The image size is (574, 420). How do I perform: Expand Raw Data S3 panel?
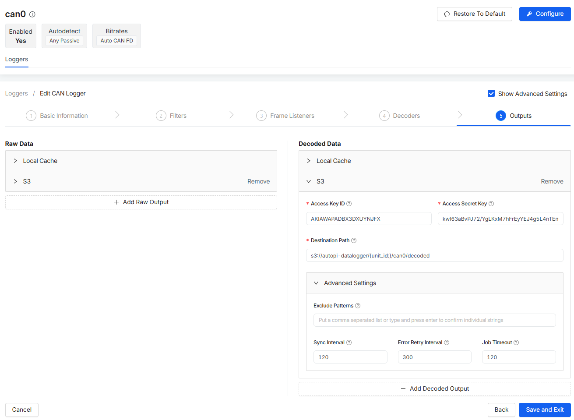[15, 181]
